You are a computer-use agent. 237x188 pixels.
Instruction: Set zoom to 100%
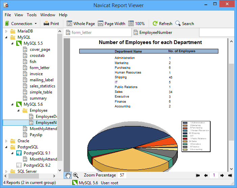[x=136, y=24]
